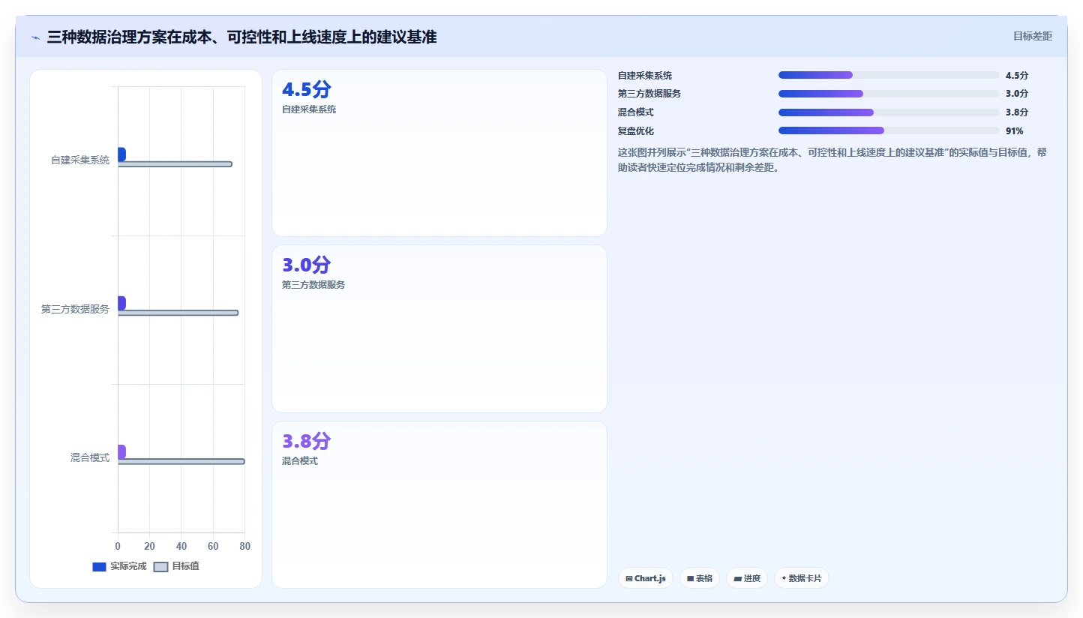Select the 进度 tag
This screenshot has height=618, width=1083.
coord(747,578)
